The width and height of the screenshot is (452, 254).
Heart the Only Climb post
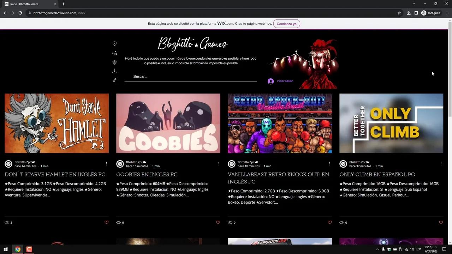441,222
